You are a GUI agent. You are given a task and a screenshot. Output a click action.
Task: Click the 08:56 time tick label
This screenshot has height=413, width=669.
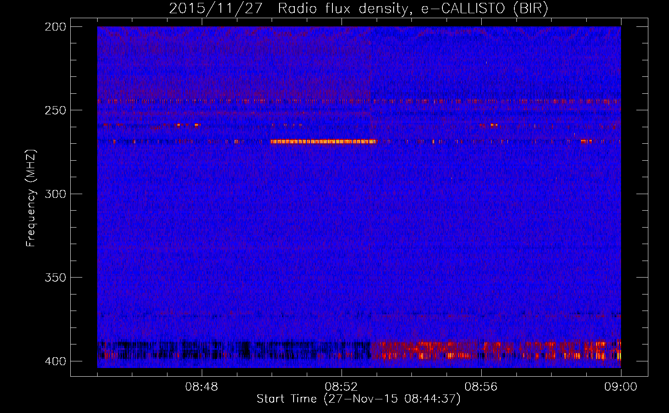(481, 387)
